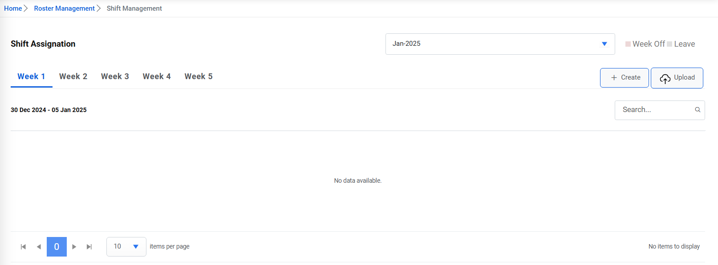The image size is (718, 265).
Task: Click the Leave legend color swatch
Action: pos(669,44)
